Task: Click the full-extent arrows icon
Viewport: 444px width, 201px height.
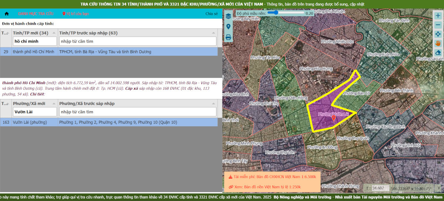Action: click(438, 34)
